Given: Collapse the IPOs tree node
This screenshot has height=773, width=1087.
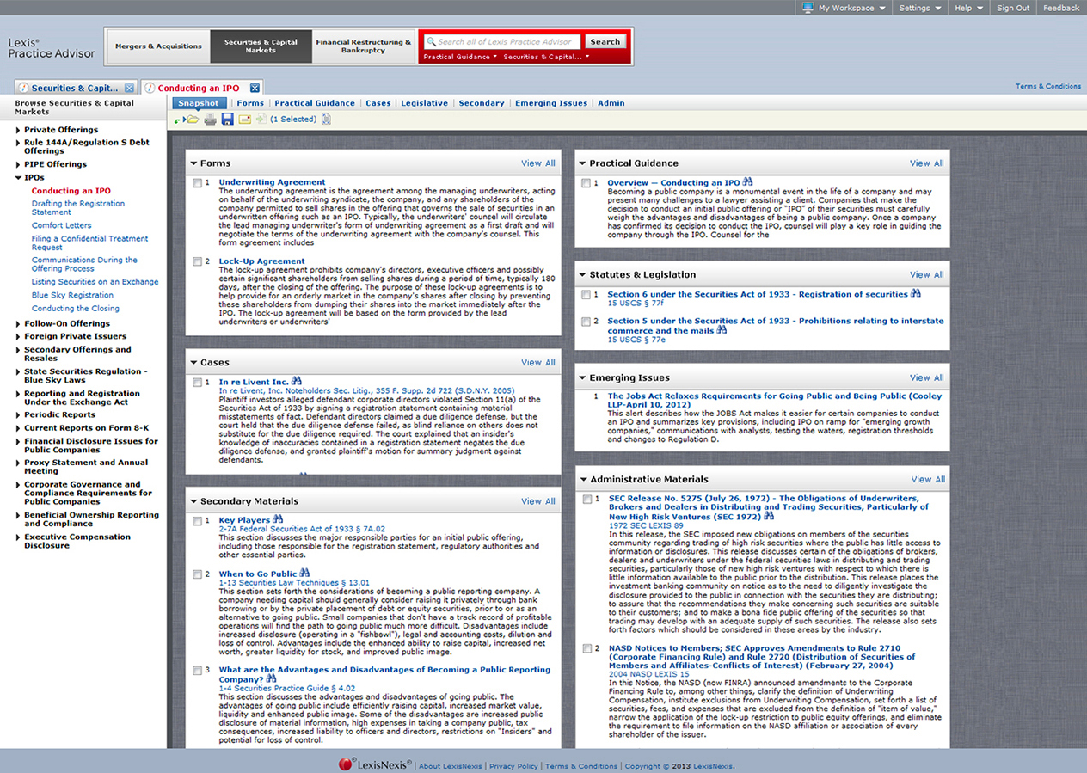Looking at the screenshot, I should click(19, 178).
